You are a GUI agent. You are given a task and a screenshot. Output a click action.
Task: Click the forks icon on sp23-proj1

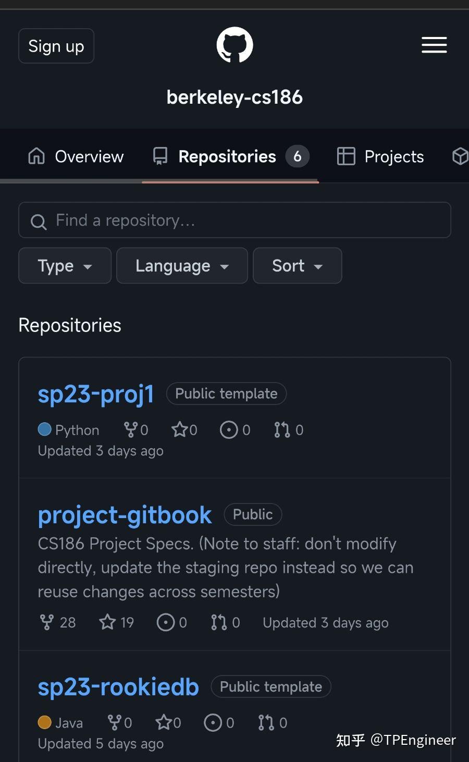click(x=130, y=430)
